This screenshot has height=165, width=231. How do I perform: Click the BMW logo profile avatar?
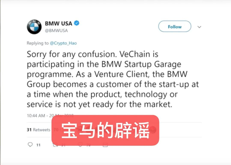(34, 27)
